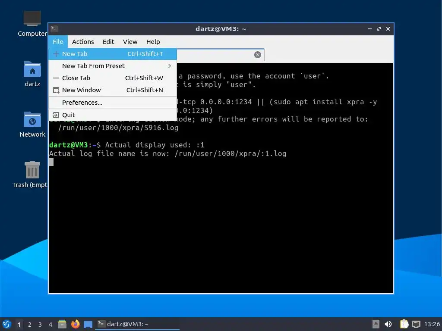This screenshot has width=442, height=331.
Task: Select New Window menu entry
Action: [113, 90]
